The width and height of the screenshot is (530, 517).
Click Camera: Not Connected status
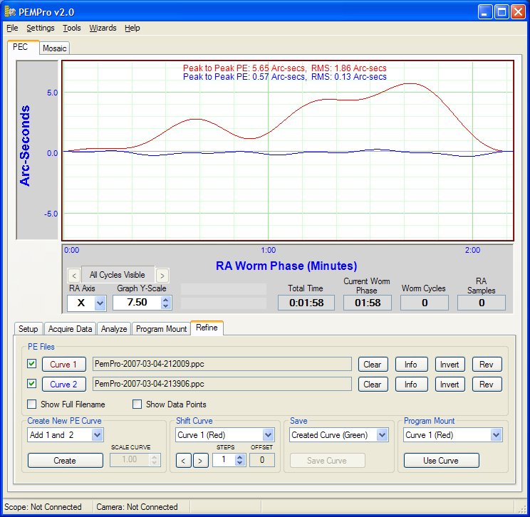137,507
